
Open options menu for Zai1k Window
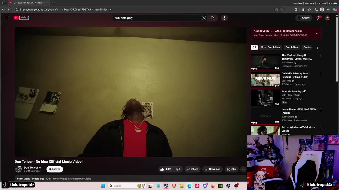(x=320, y=128)
